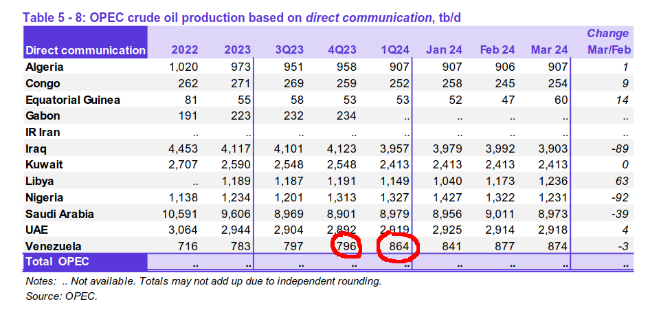
Task: Select the Kuwait row label
Action: tap(44, 164)
